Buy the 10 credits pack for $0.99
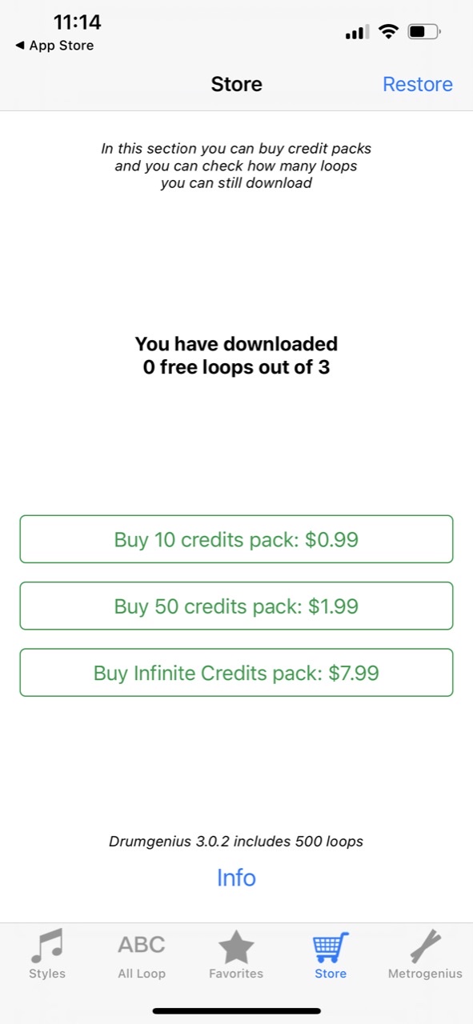This screenshot has height=1024, width=473. pyautogui.click(x=236, y=539)
